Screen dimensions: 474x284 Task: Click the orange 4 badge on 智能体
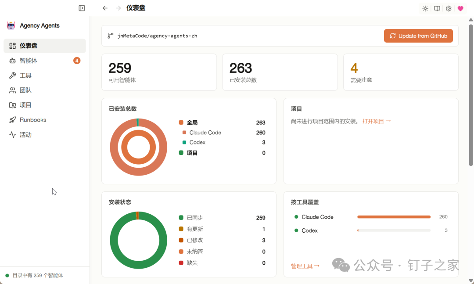click(77, 61)
